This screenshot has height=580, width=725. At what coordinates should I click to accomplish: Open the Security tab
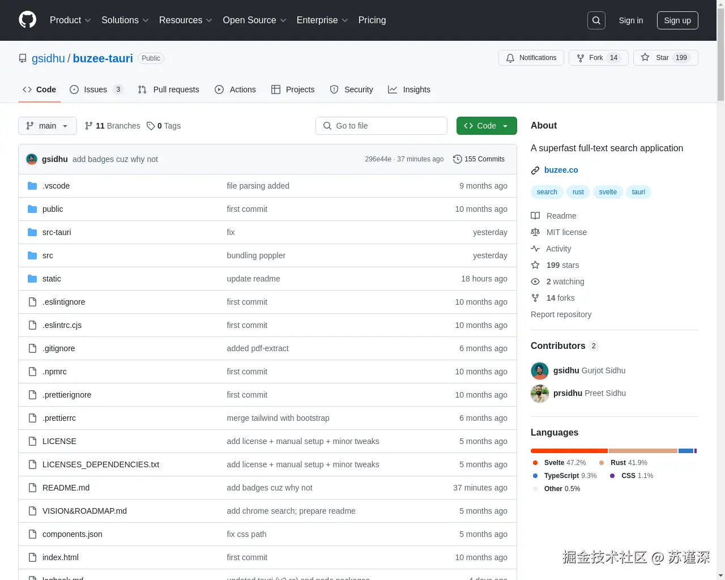[x=352, y=89]
